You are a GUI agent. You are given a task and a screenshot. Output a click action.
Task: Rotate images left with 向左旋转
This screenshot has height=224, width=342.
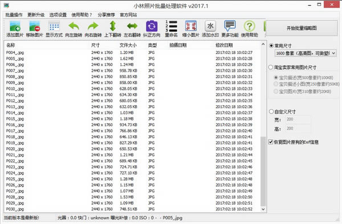click(x=74, y=28)
